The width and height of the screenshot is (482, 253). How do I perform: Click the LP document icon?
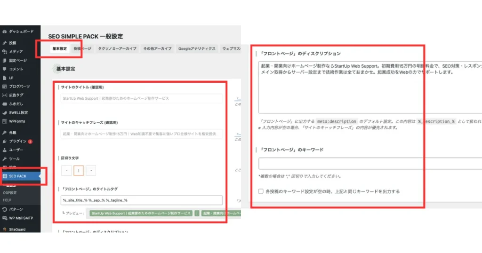tap(5, 78)
